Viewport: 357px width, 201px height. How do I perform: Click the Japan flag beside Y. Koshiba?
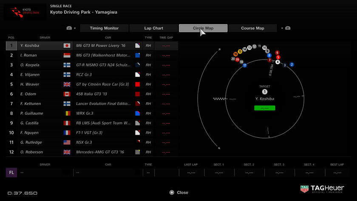pyautogui.click(x=67, y=45)
